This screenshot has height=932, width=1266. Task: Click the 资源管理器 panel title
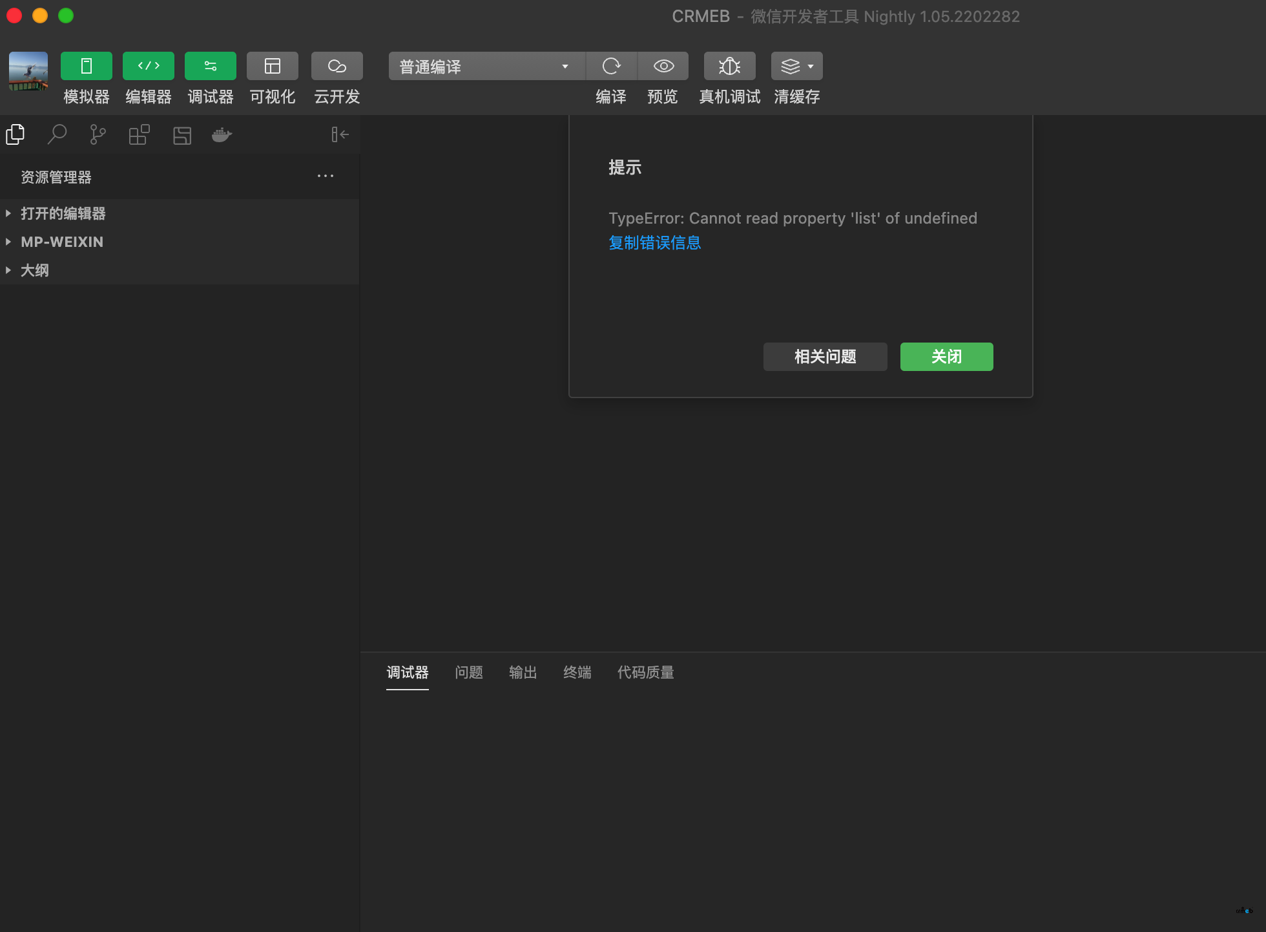[56, 177]
